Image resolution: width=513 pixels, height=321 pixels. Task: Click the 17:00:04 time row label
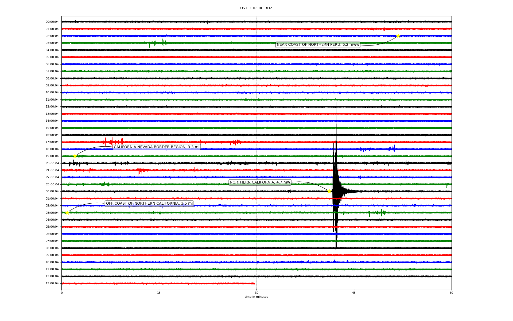pyautogui.click(x=52, y=142)
